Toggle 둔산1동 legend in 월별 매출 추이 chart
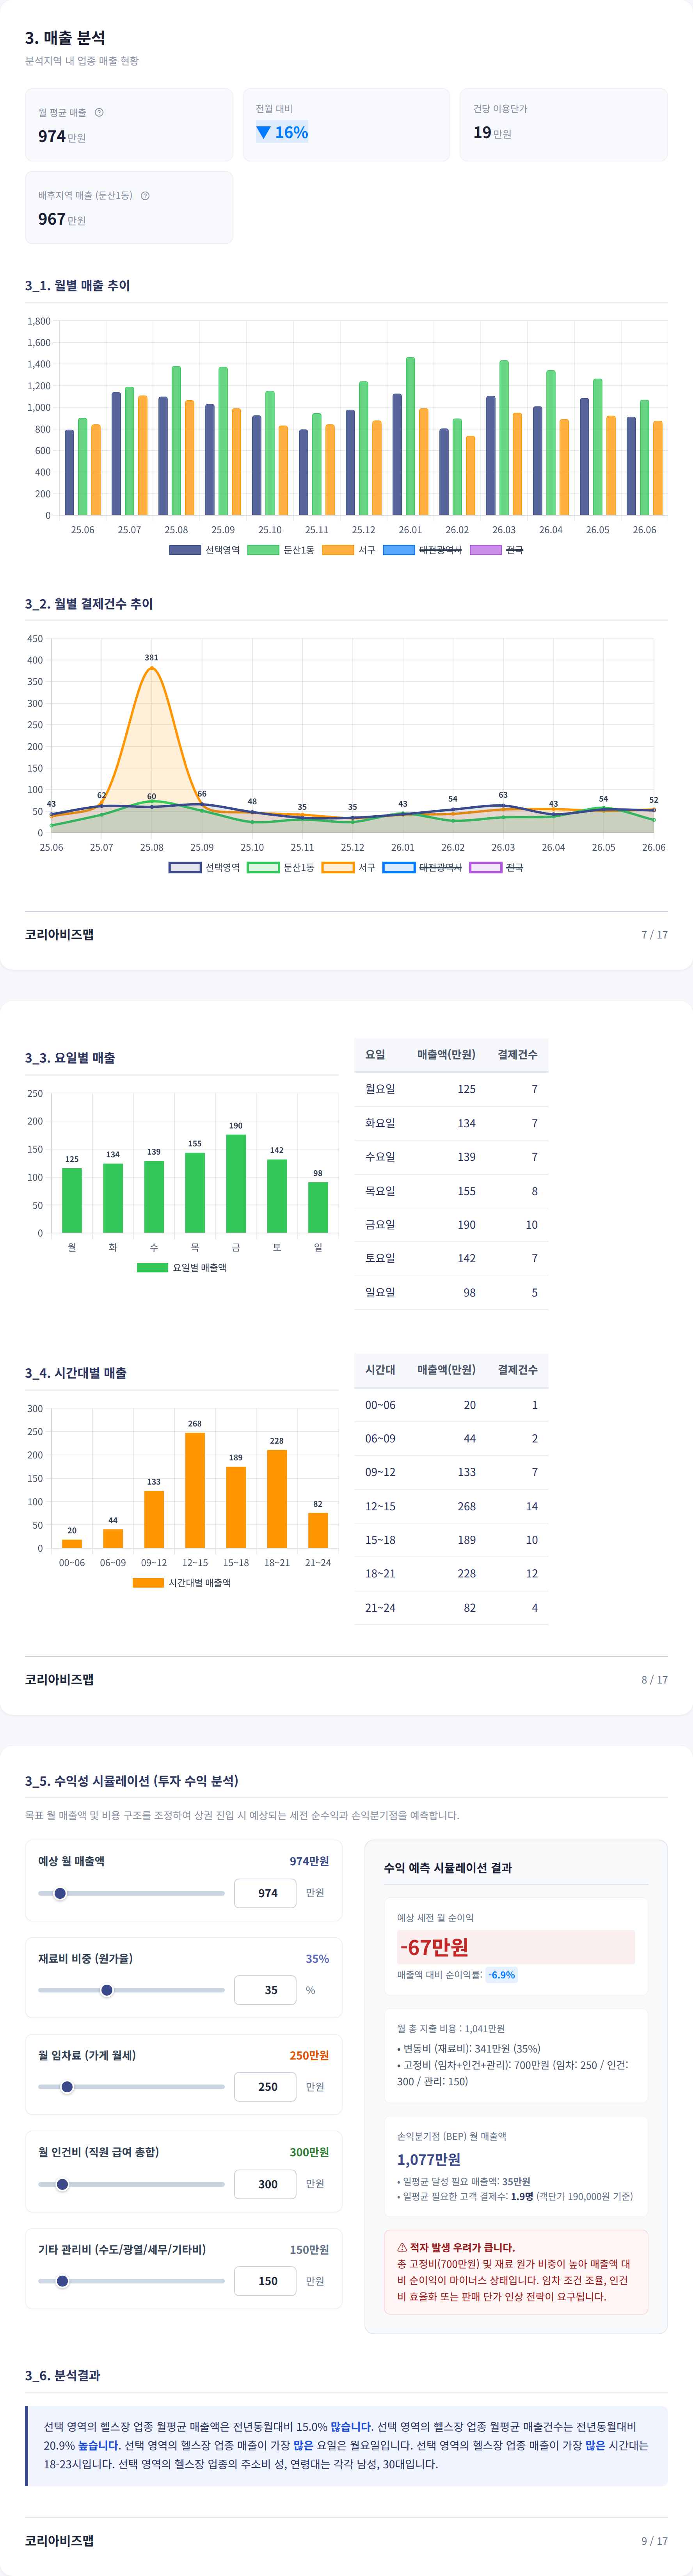 pyautogui.click(x=281, y=550)
